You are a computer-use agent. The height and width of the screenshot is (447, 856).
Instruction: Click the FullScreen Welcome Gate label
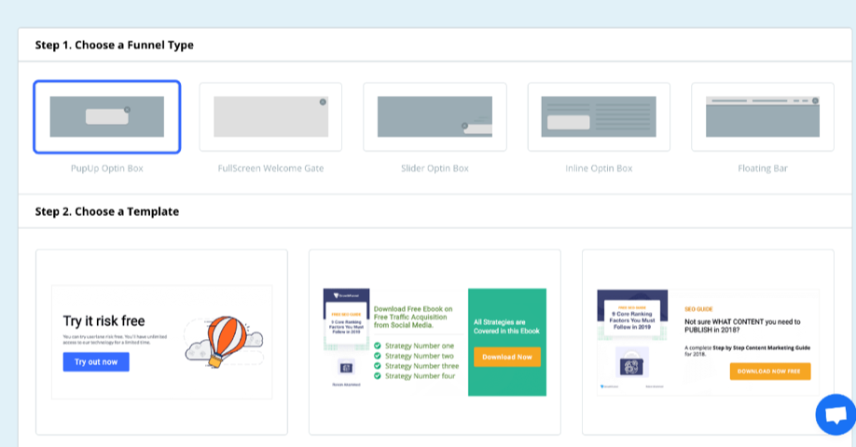[x=270, y=169]
